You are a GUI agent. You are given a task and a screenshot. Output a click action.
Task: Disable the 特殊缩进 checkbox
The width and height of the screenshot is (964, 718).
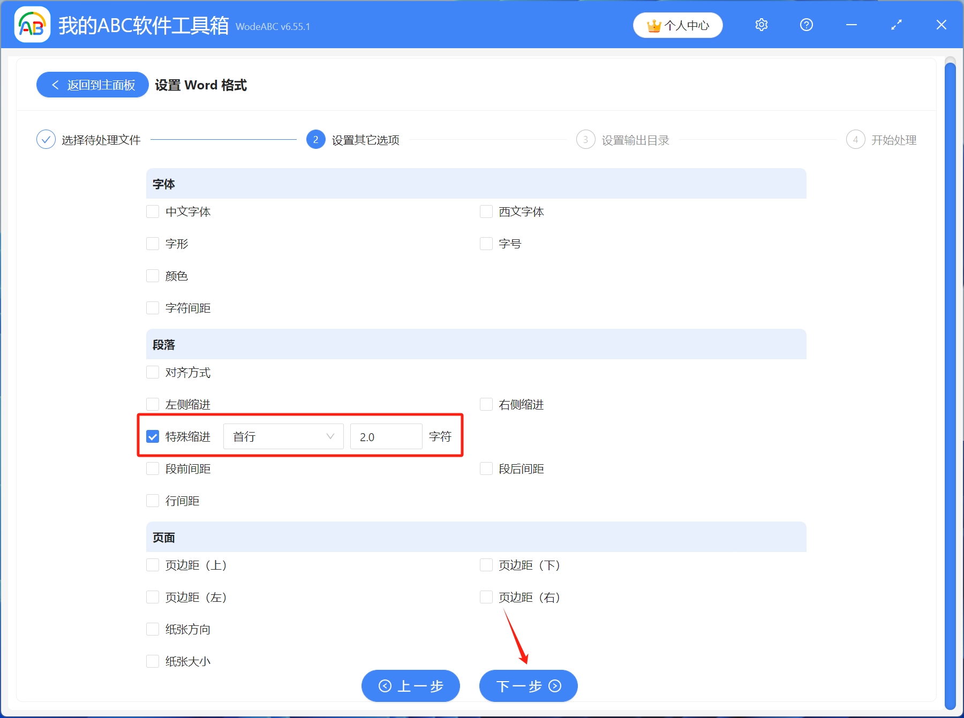[x=152, y=436]
